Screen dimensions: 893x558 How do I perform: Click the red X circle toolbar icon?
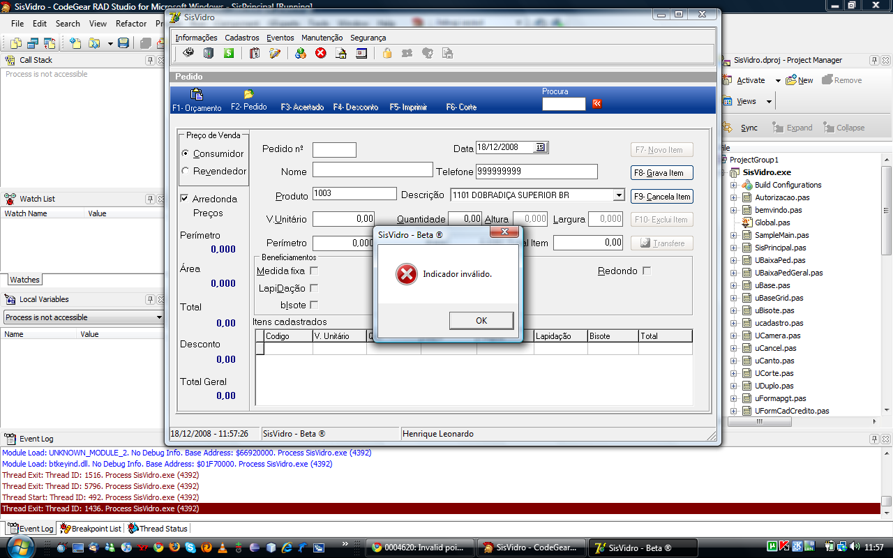coord(320,53)
